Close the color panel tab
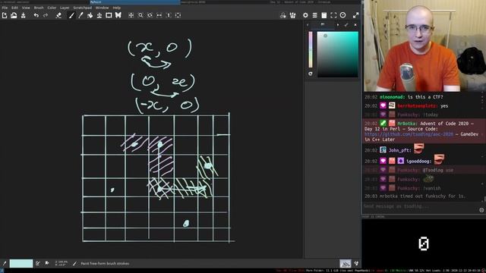This screenshot has height=273, width=486. point(355,25)
